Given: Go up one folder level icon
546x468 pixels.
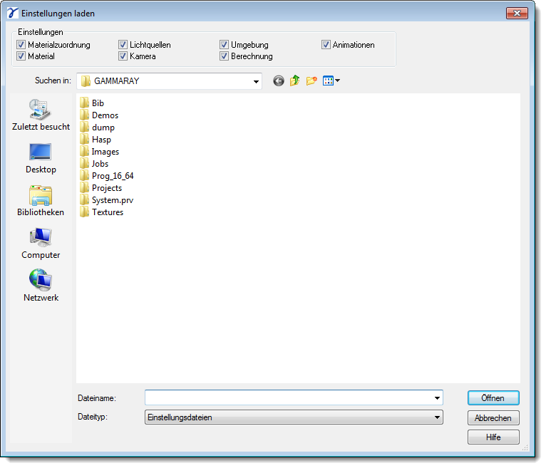Looking at the screenshot, I should click(294, 80).
